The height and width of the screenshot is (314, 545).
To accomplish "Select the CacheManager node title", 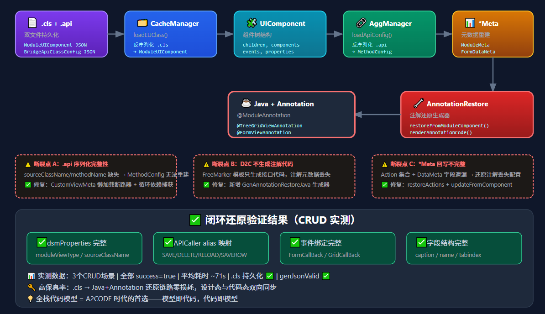I will click(174, 24).
